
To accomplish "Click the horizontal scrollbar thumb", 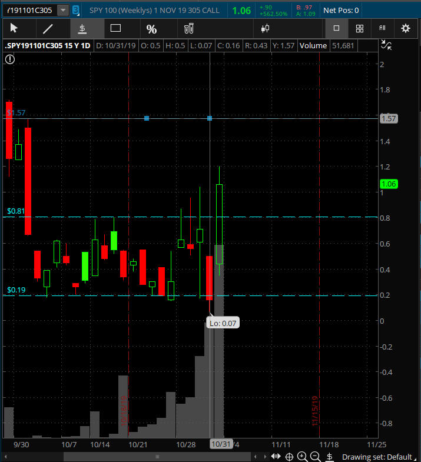I will [157, 457].
